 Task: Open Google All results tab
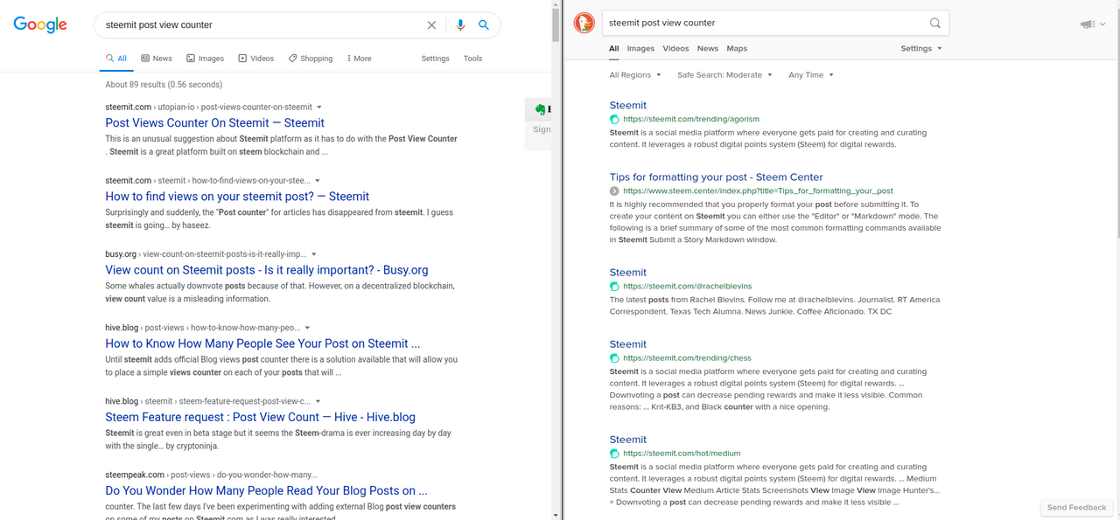click(x=116, y=59)
